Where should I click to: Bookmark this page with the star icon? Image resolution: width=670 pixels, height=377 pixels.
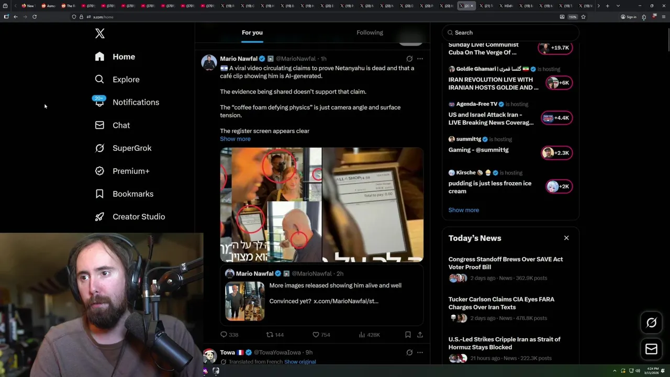tap(583, 17)
